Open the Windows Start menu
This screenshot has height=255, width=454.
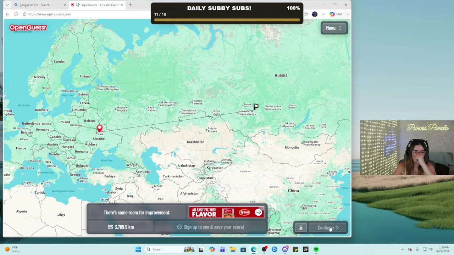pyautogui.click(x=138, y=249)
